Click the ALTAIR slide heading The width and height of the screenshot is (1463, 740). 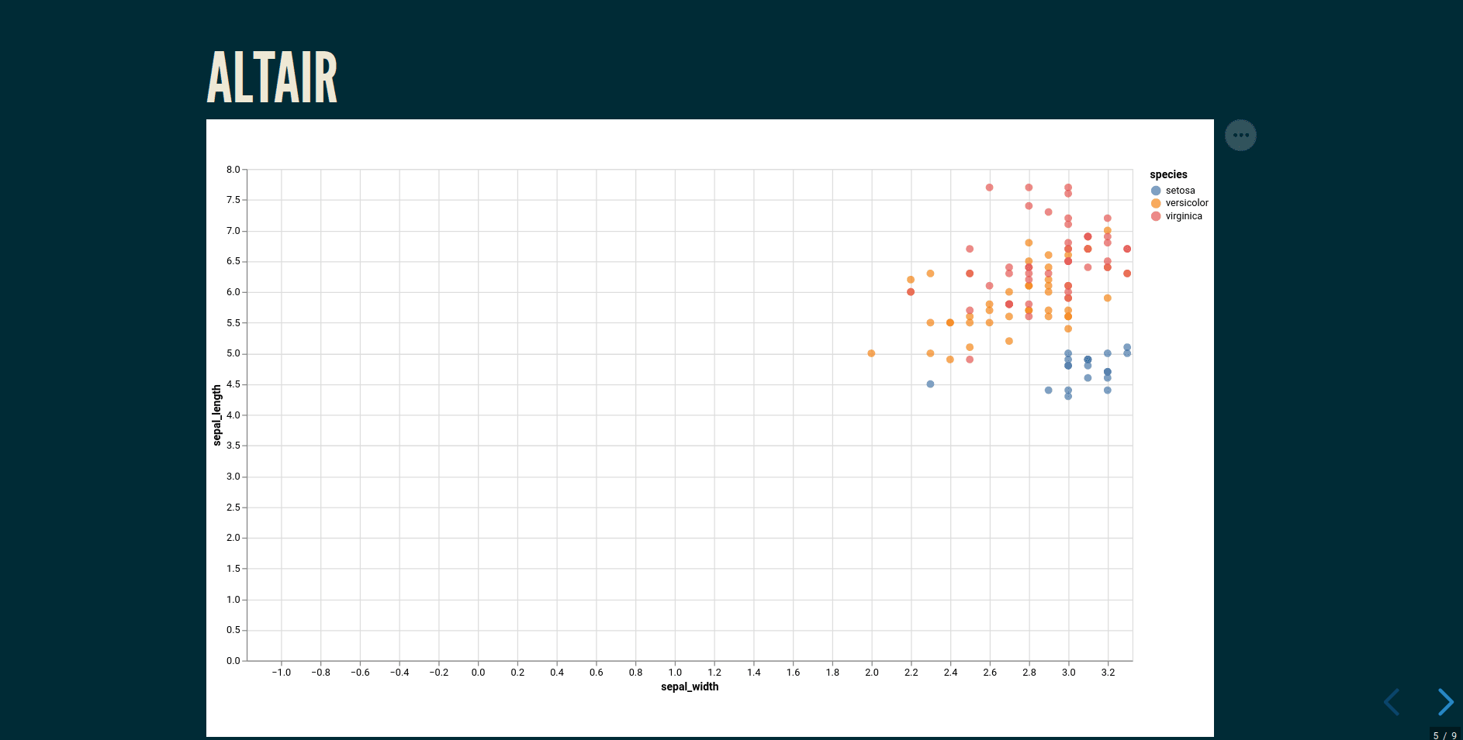pyautogui.click(x=272, y=77)
